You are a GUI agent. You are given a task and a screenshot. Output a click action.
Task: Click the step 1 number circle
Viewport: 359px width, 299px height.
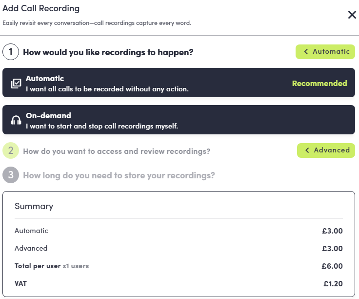[11, 52]
